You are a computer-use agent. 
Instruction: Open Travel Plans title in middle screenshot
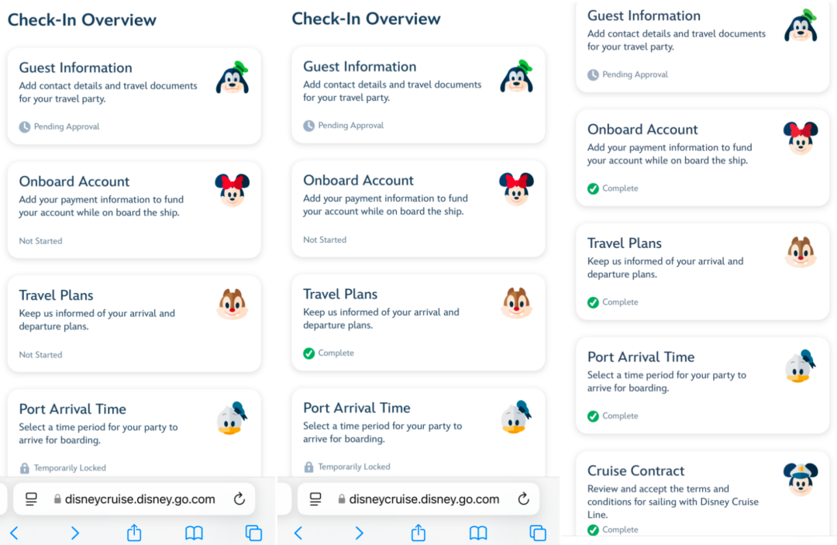click(x=340, y=294)
